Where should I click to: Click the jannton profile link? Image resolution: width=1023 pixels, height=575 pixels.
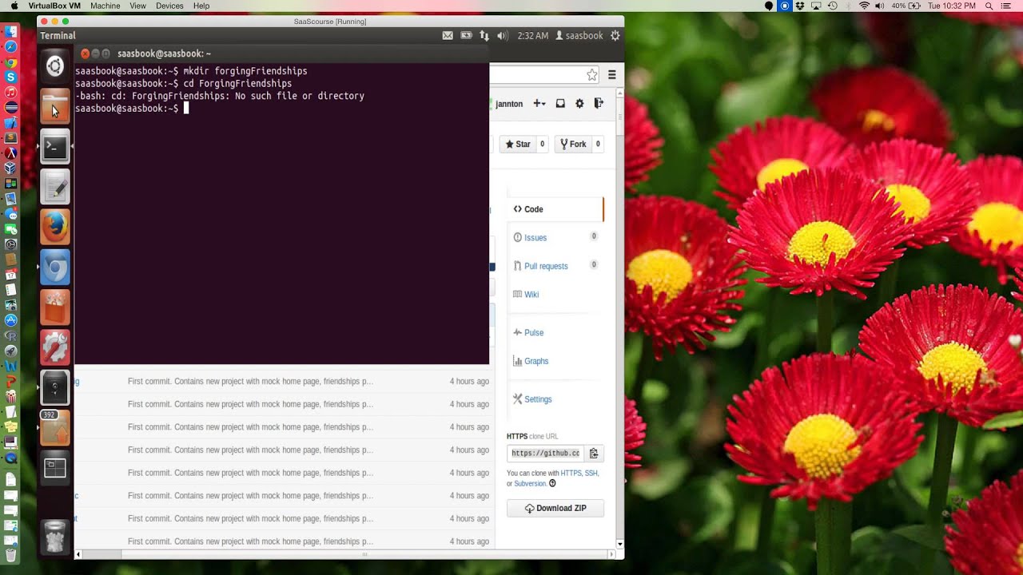coord(509,104)
